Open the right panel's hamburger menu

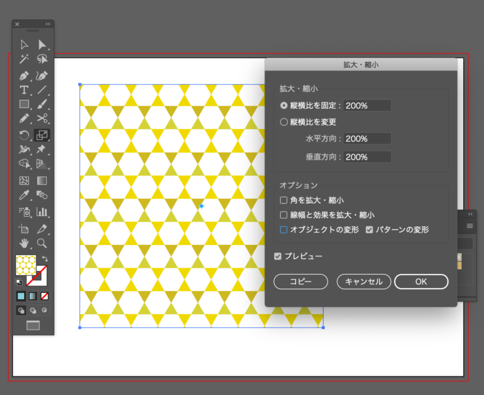[470, 226]
